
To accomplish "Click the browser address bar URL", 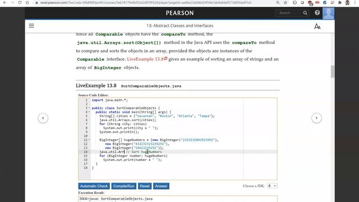I will (x=146, y=2).
